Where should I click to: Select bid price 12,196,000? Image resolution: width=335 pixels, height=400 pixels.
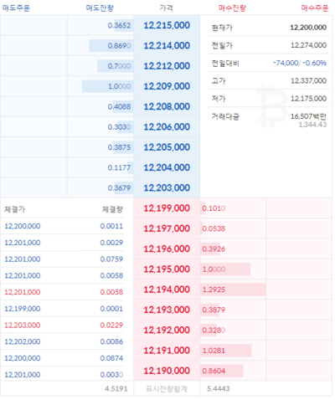point(167,249)
